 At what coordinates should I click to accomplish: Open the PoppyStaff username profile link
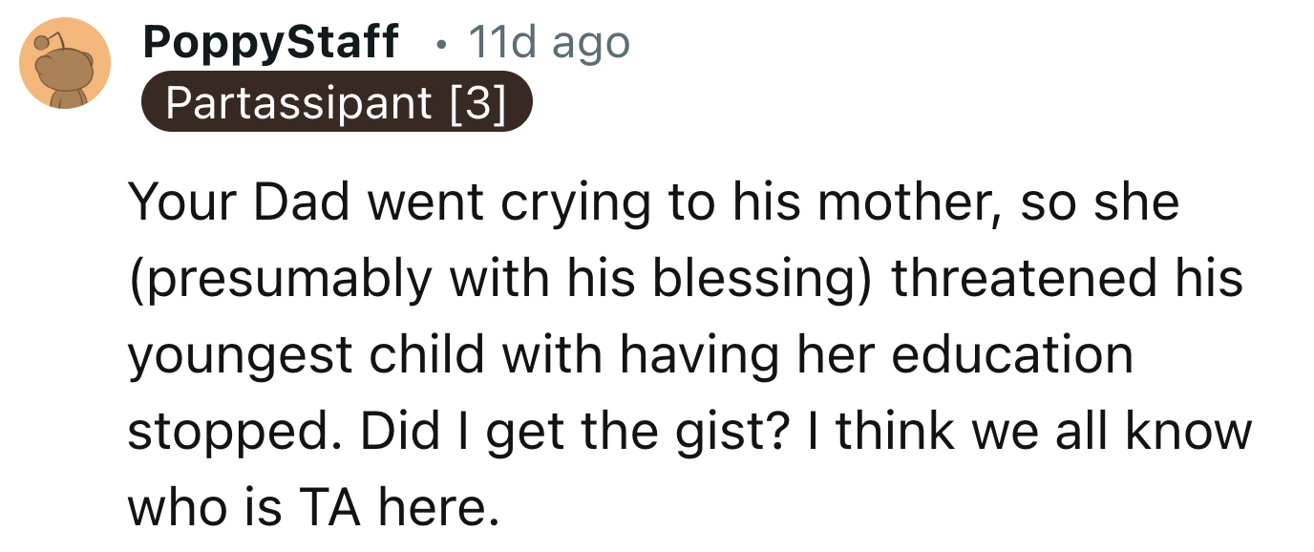click(x=270, y=42)
